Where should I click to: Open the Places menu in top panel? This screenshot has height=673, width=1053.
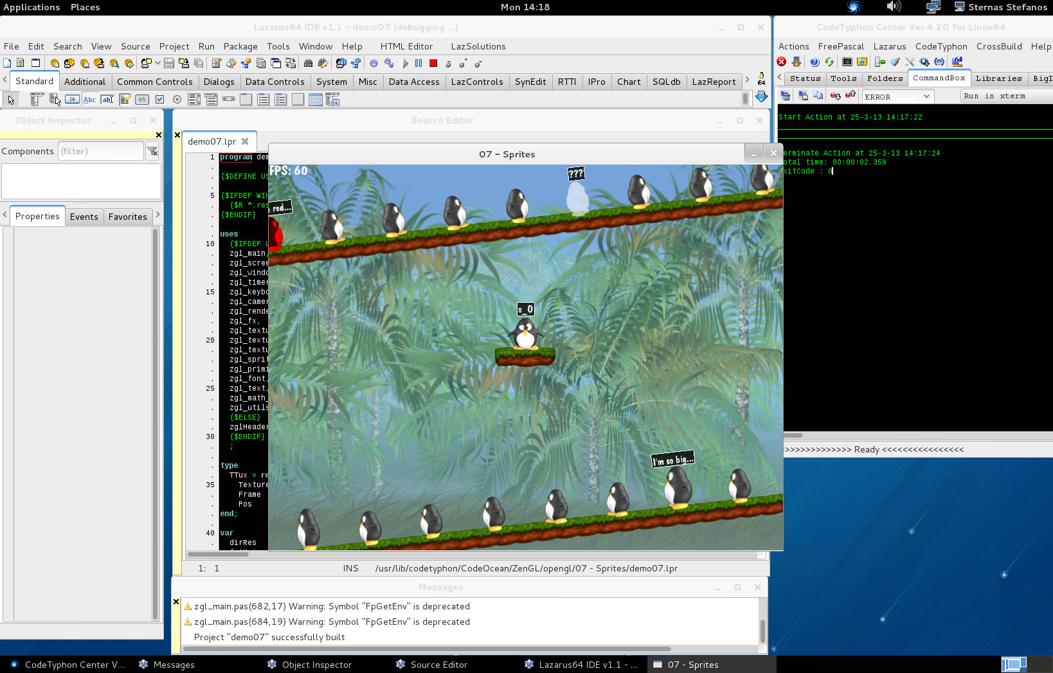(x=85, y=7)
